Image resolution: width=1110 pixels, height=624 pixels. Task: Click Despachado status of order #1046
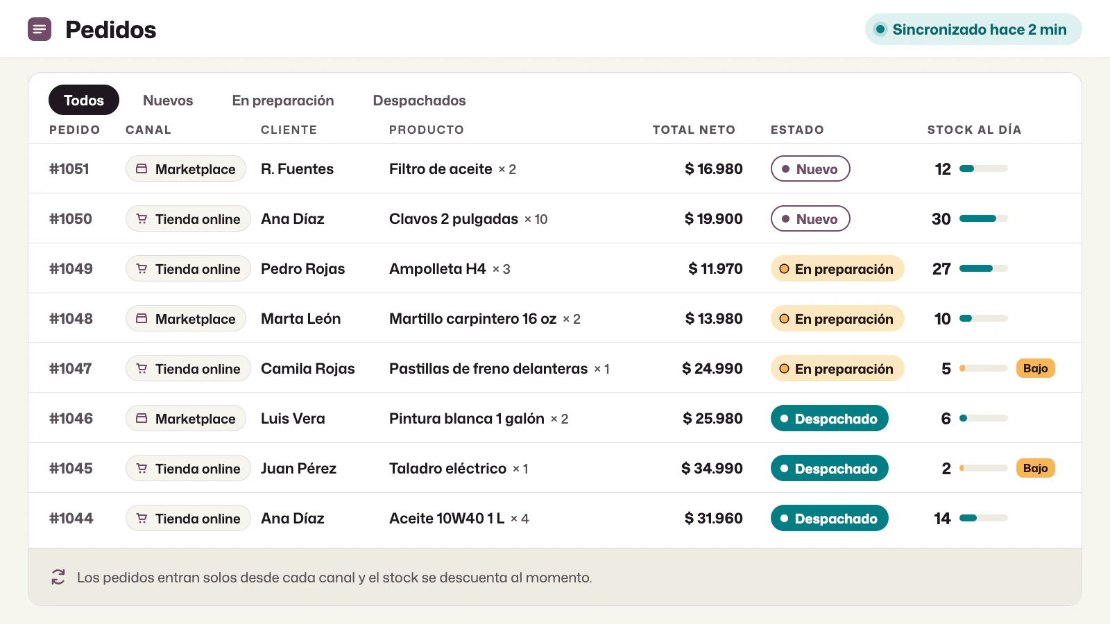point(830,418)
